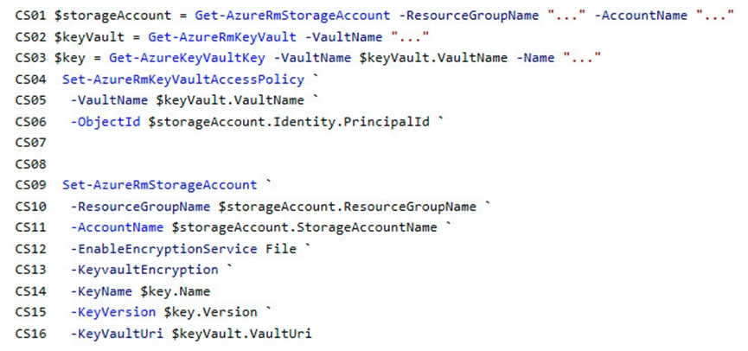The height and width of the screenshot is (351, 748).
Task: Click the Set-AzureRmStorageAccount cmdlet on CS09
Action: 160,185
